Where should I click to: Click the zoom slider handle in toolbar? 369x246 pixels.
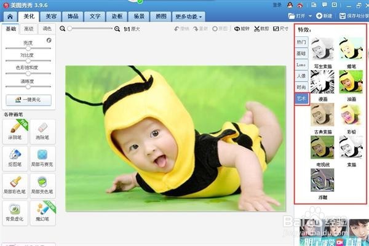pos(69,28)
